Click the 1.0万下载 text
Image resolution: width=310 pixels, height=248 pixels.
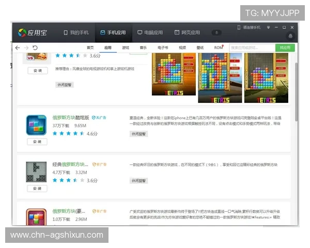coord(61,219)
